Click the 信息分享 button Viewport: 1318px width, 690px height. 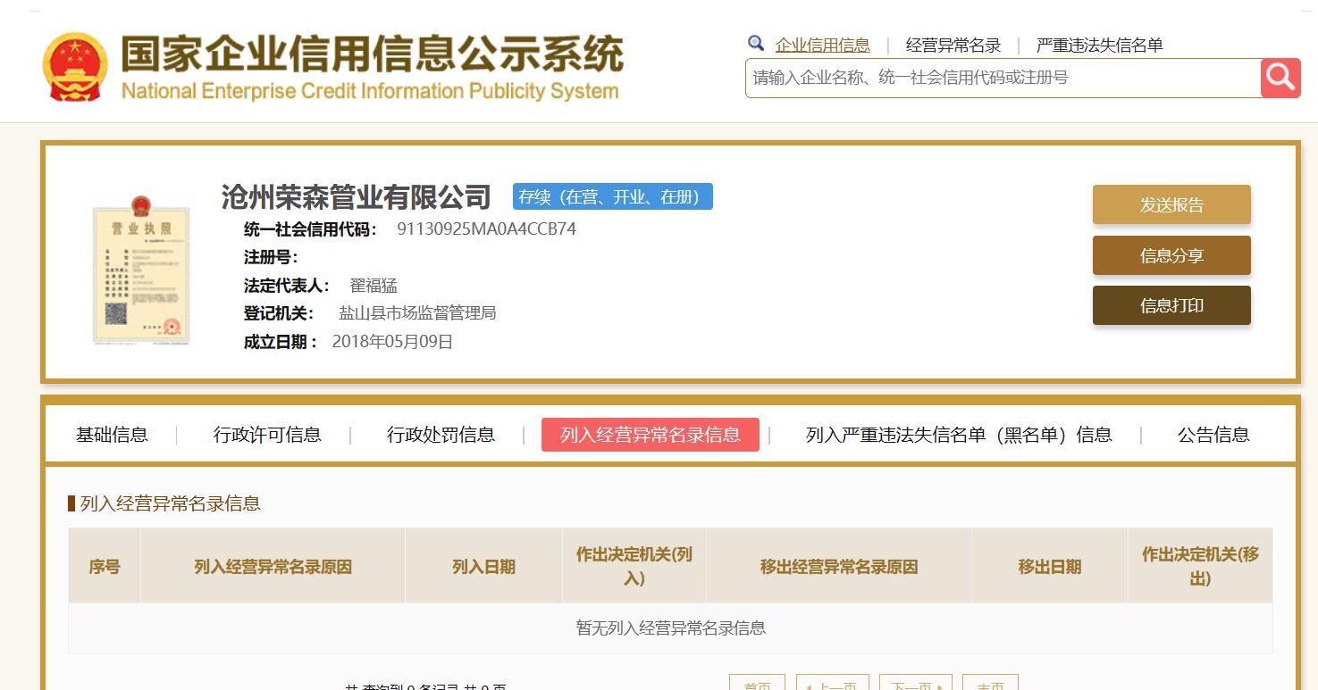[x=1171, y=255]
